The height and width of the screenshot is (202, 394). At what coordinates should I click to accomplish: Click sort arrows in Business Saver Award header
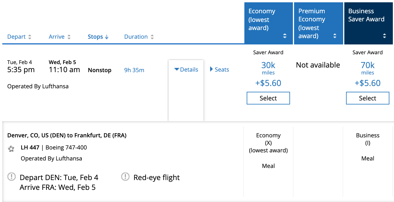[384, 36]
